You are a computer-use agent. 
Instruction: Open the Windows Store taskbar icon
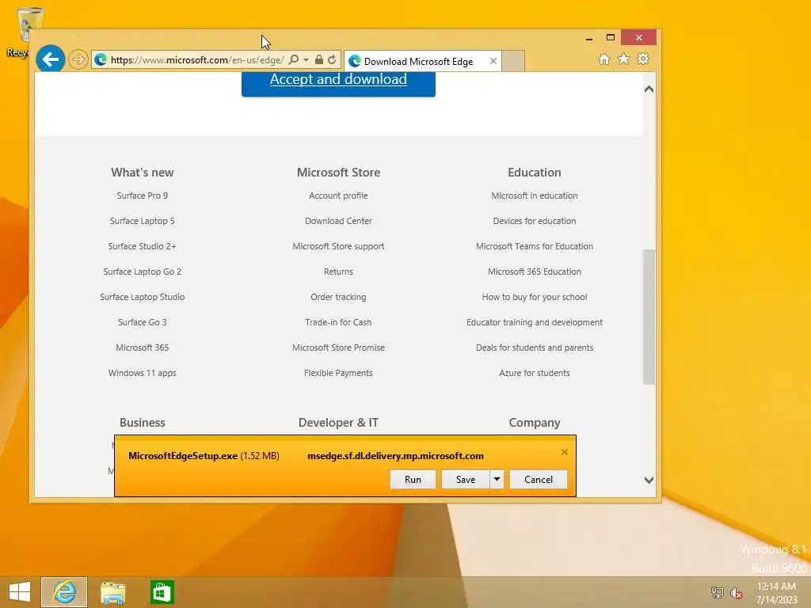click(x=162, y=592)
